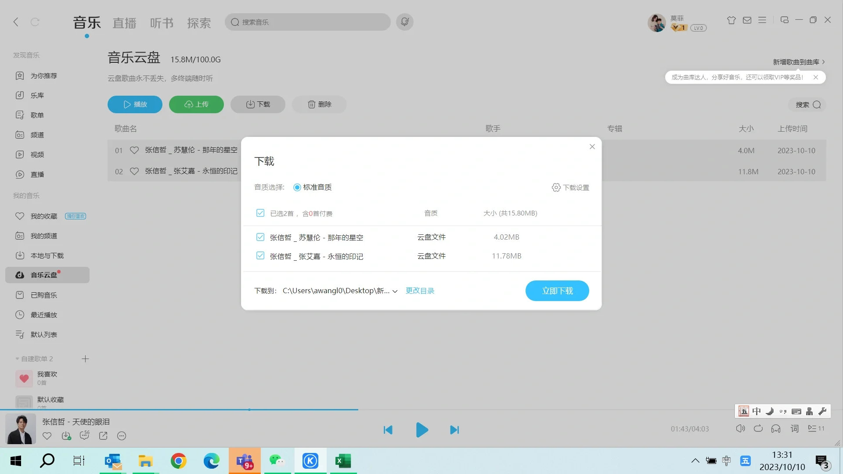Switch the repeat play mode
The height and width of the screenshot is (474, 843).
(x=758, y=429)
